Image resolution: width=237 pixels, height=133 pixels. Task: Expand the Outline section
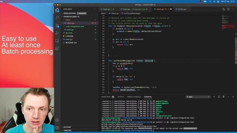coord(67,127)
